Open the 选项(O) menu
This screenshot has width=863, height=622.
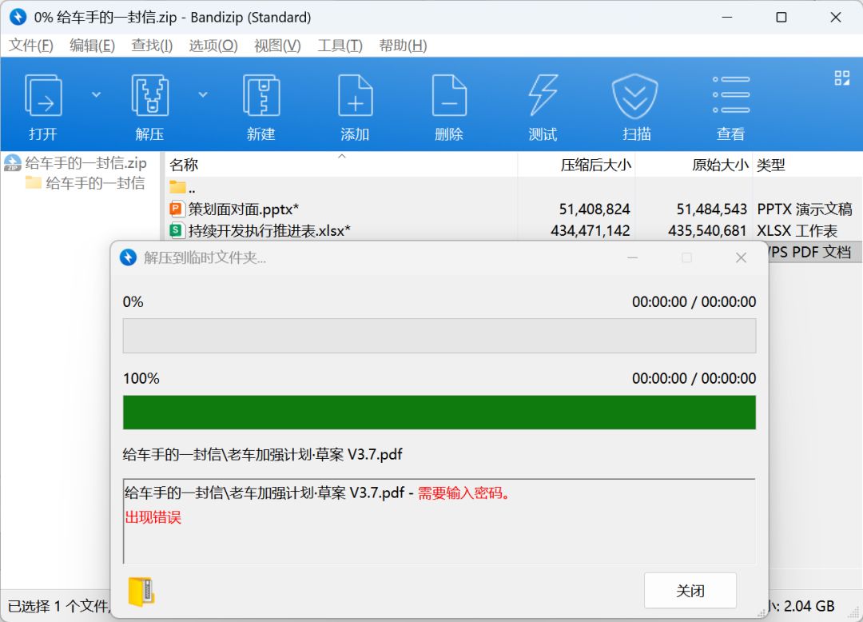[213, 45]
